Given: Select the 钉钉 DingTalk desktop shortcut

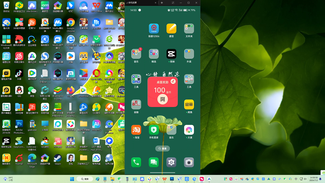Looking at the screenshot, I should [x=71, y=7].
